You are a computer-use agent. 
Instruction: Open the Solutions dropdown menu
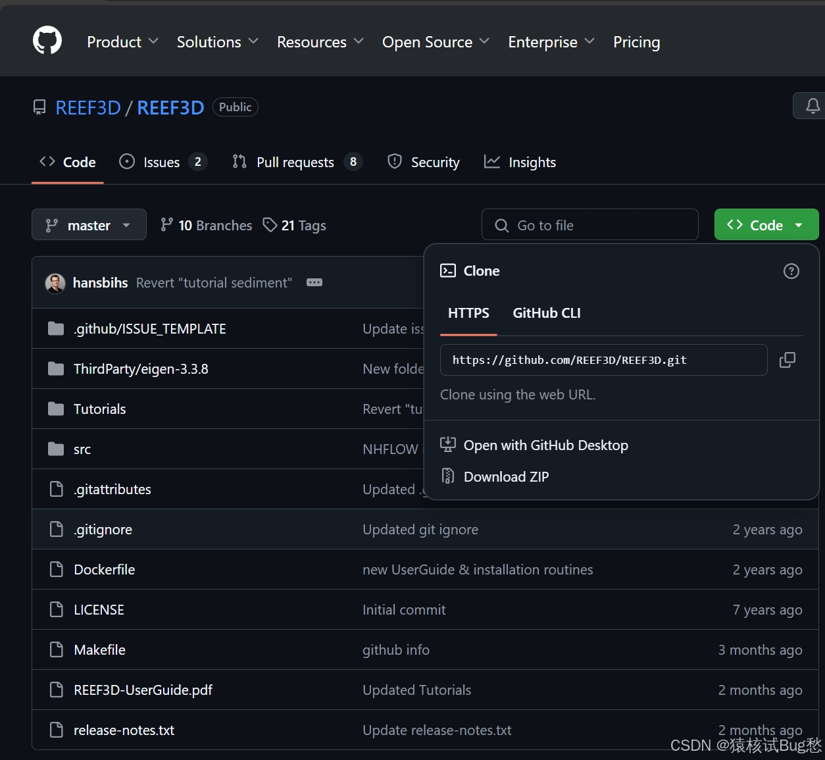[x=217, y=41]
